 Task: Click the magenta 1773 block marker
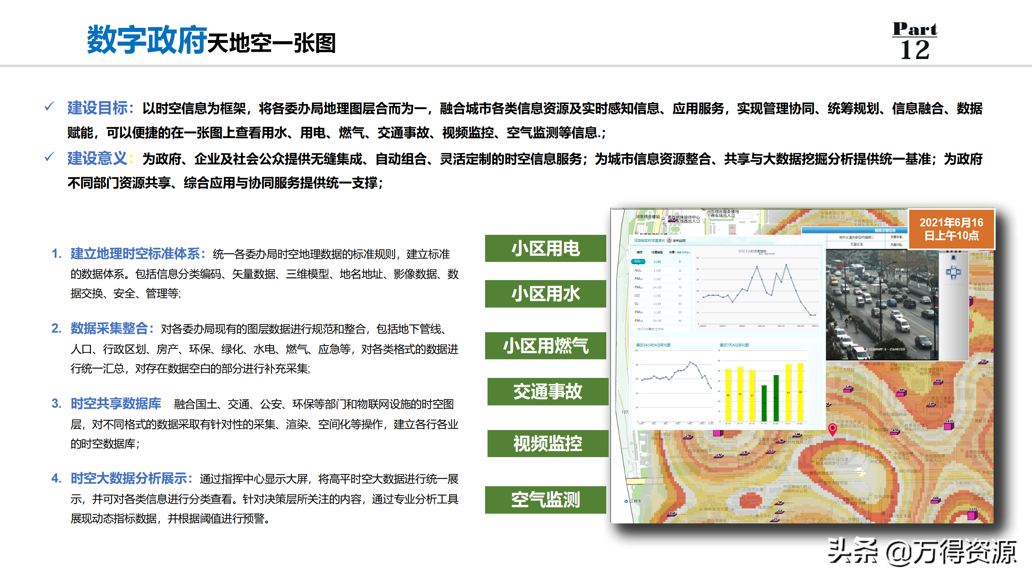click(972, 515)
